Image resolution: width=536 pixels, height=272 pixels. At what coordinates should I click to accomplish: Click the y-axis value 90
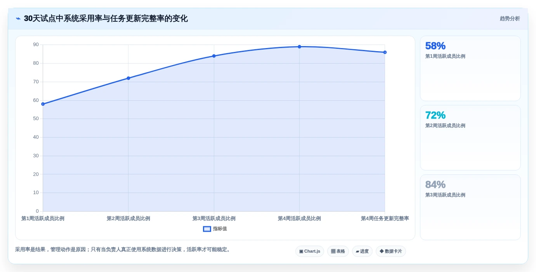[36, 45]
